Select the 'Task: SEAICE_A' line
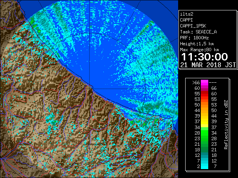 pyautogui.click(x=198, y=32)
